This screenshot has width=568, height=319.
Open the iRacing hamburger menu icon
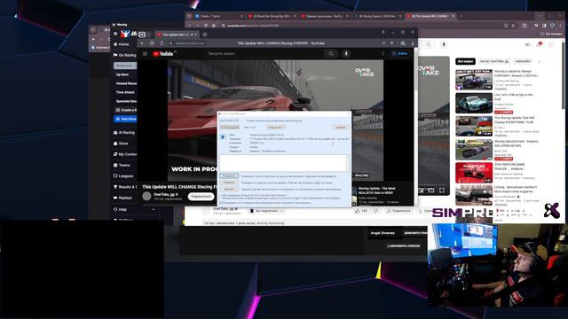(x=115, y=34)
